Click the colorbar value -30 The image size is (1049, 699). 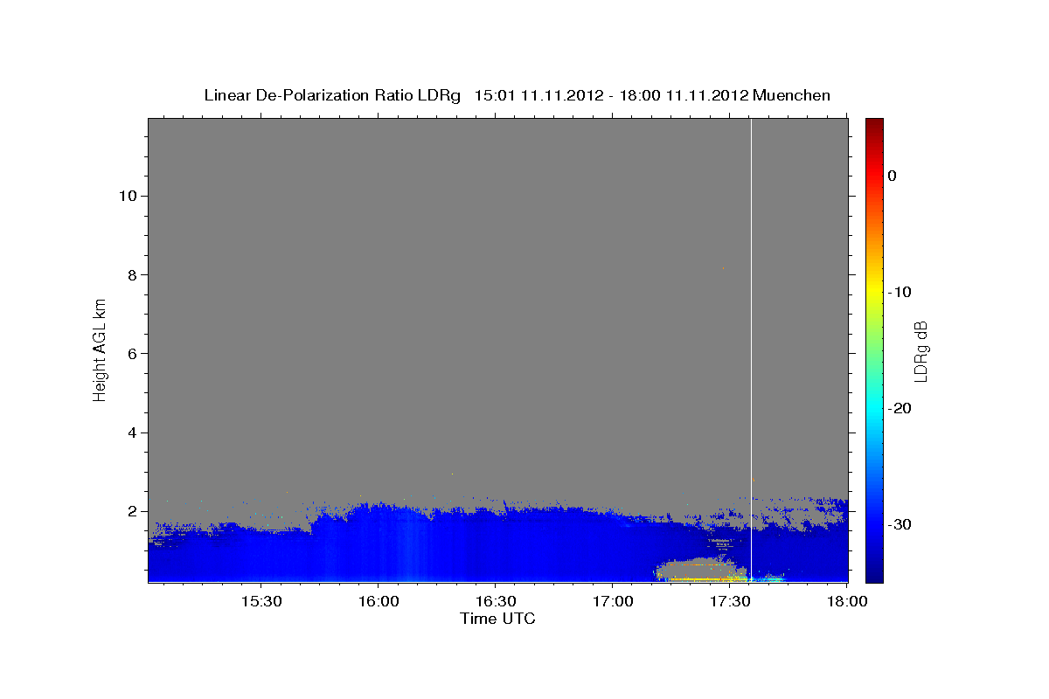pos(900,524)
